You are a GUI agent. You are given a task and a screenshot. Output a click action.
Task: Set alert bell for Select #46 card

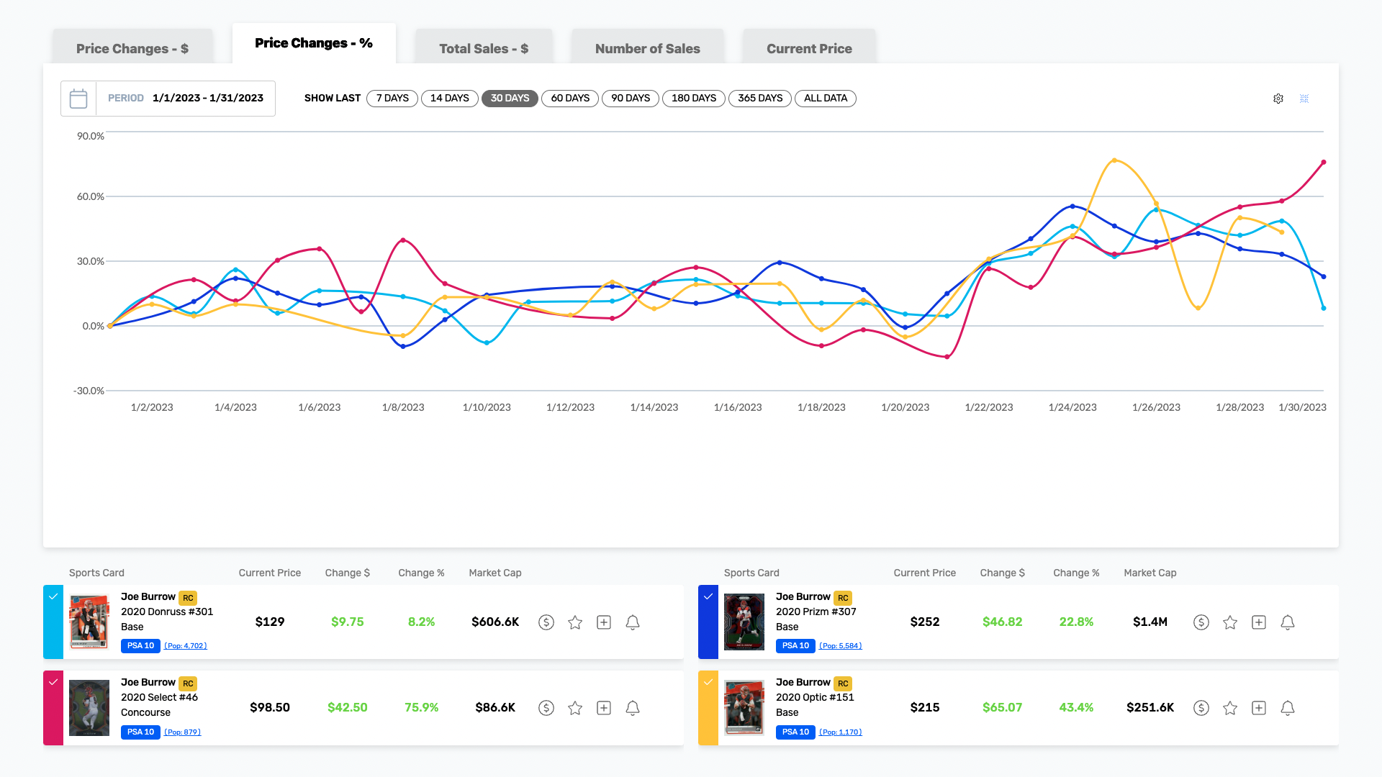(x=633, y=708)
